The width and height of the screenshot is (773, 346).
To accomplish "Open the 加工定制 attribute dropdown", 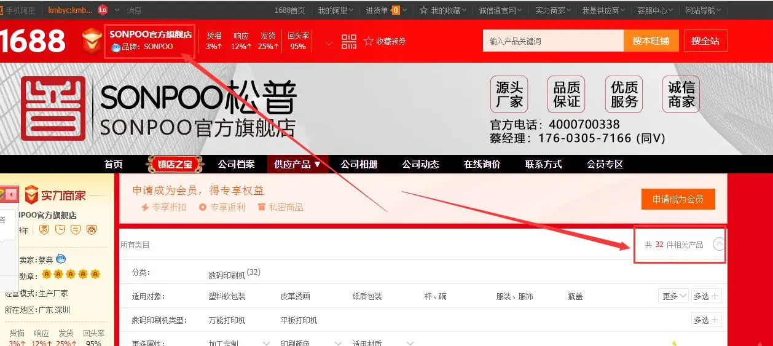I will click(240, 344).
